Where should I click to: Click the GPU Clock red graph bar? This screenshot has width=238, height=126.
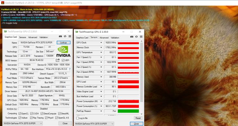[x=129, y=43]
